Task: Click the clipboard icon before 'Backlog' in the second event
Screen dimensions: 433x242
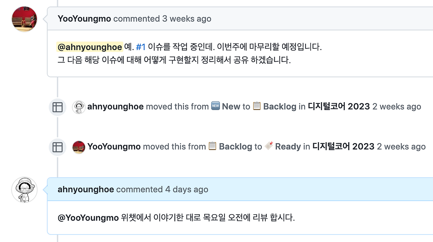Action: 212,146
